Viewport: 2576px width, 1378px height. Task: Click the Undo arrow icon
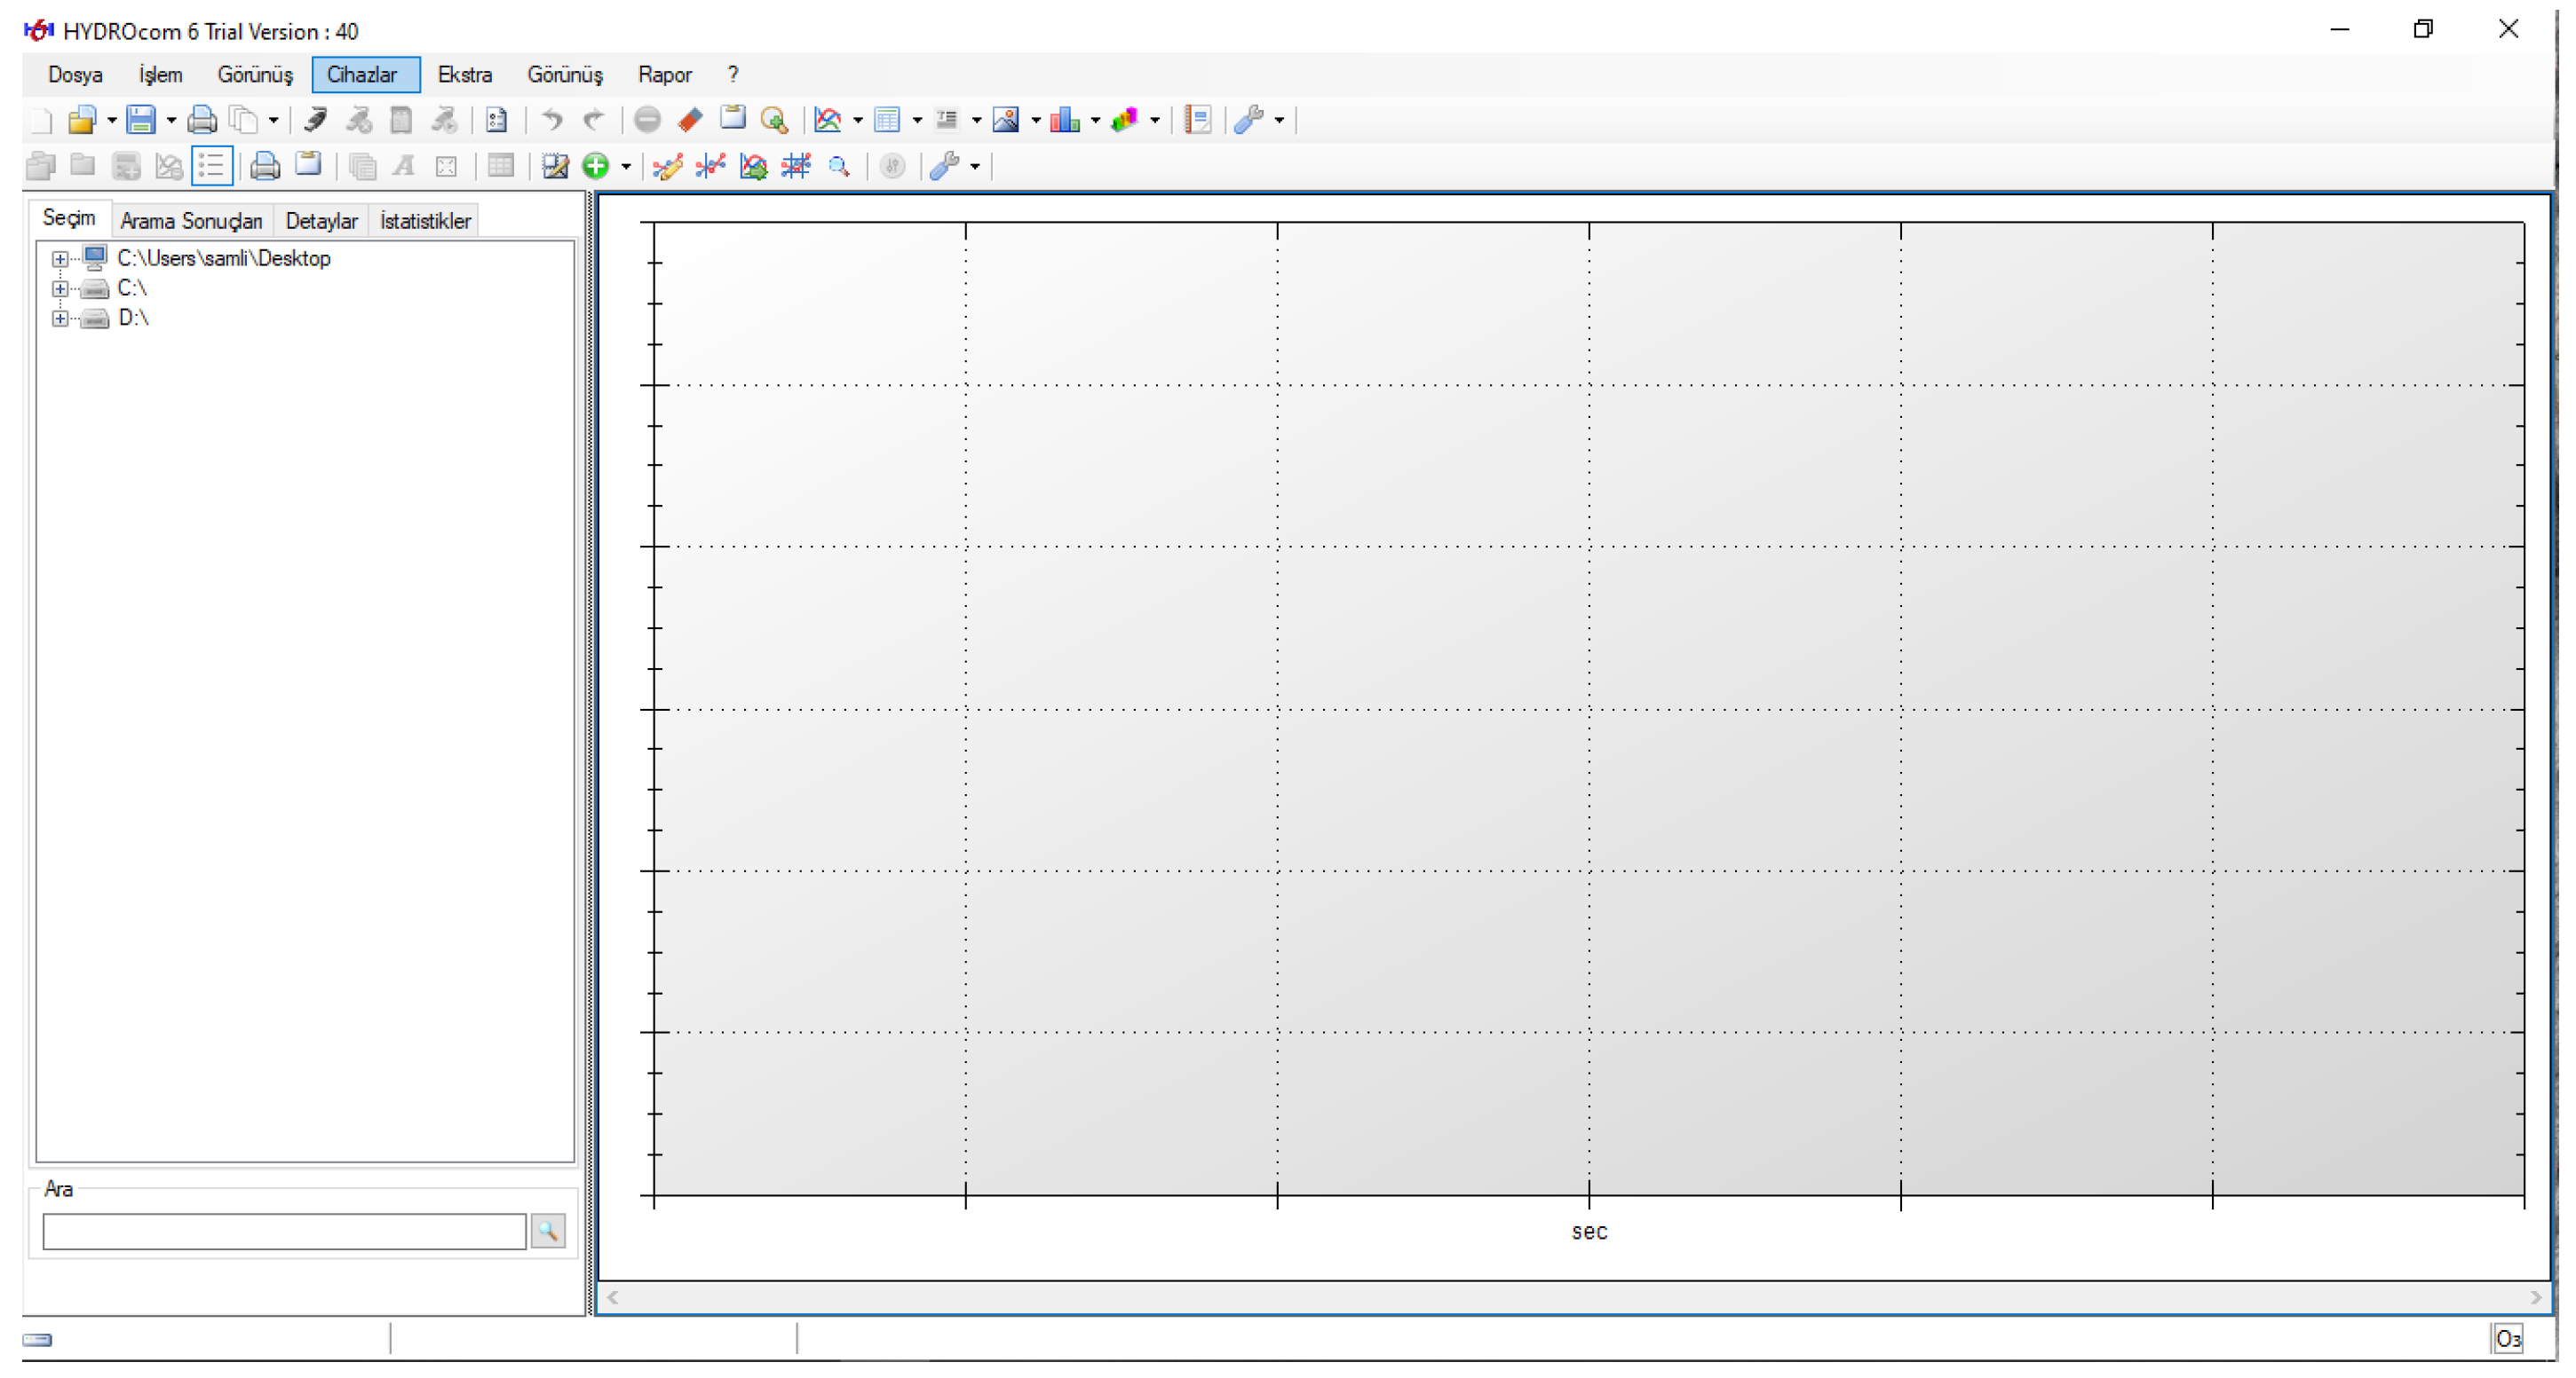[551, 120]
